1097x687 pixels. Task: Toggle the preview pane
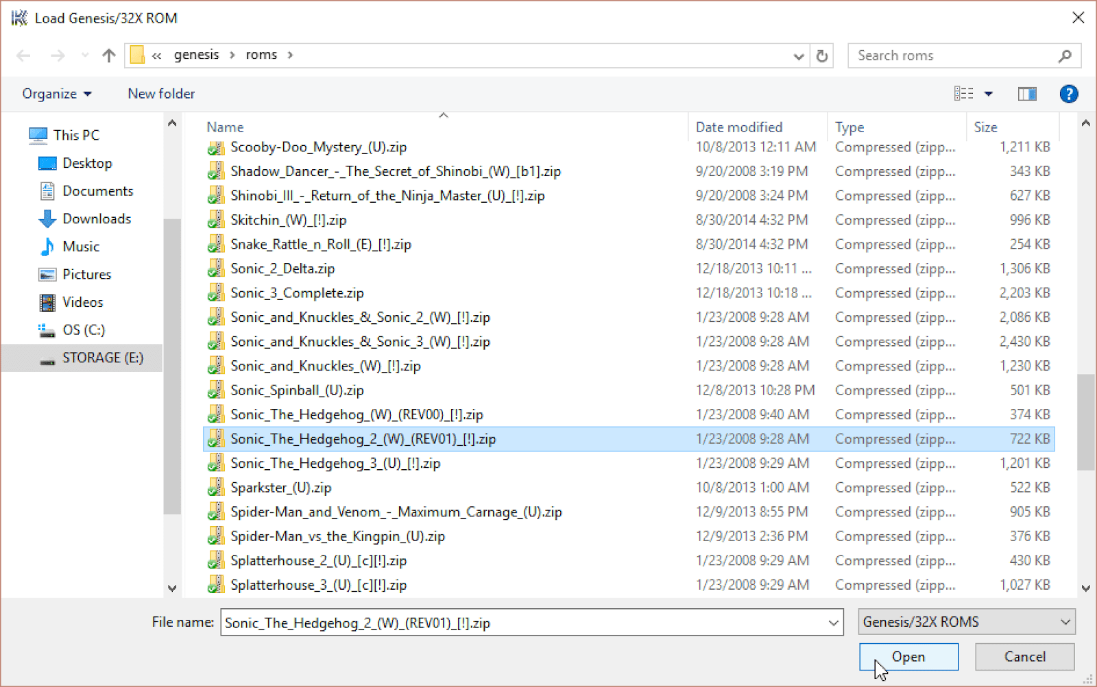[1026, 94]
